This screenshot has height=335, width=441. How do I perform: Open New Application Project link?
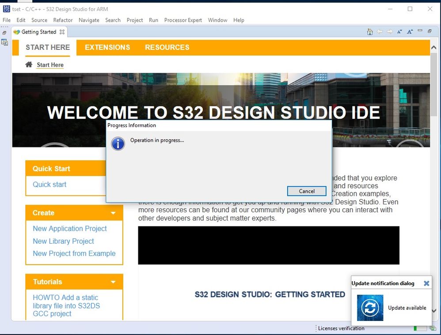point(70,229)
